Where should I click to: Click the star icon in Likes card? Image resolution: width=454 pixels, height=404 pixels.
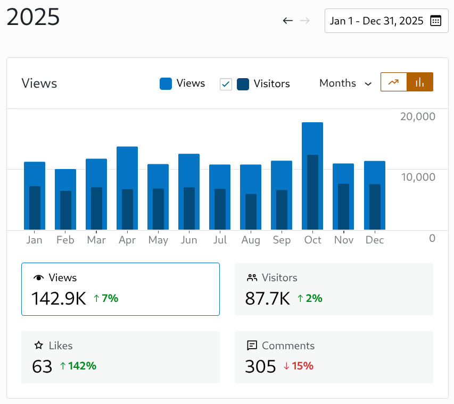[x=38, y=346]
